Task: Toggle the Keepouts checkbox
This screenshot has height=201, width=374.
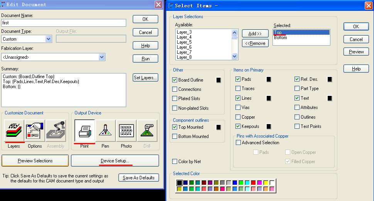Action: pyautogui.click(x=238, y=126)
